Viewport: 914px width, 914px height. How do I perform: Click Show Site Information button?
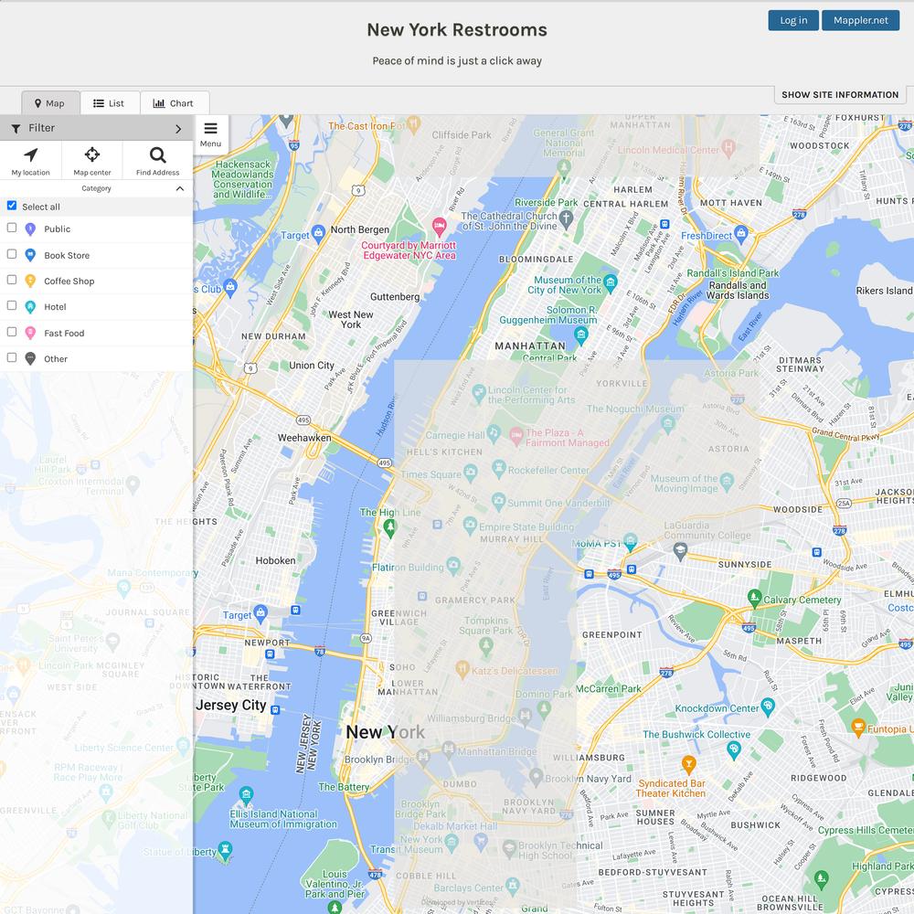tap(840, 94)
